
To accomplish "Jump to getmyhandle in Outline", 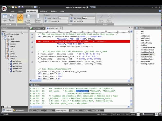I will click(145, 62).
